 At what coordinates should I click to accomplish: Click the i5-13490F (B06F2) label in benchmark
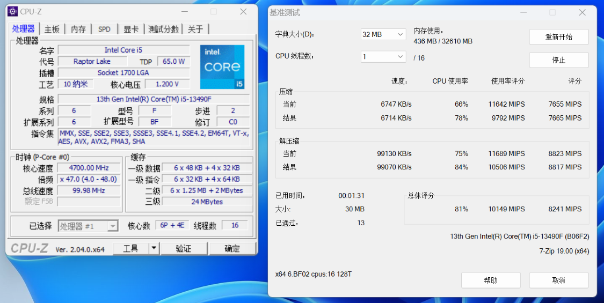519,237
